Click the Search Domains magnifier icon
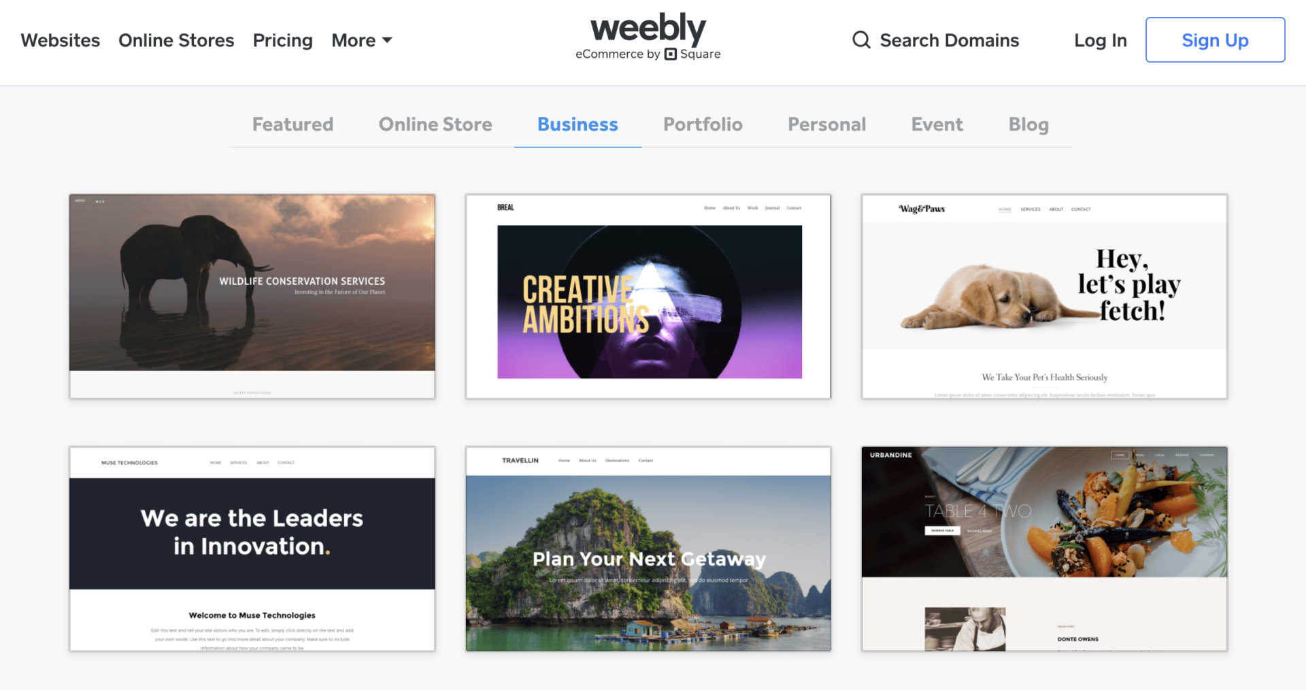The height and width of the screenshot is (690, 1306). pos(861,40)
